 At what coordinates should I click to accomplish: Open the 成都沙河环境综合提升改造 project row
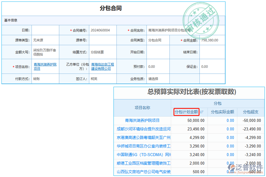(x=145, y=129)
